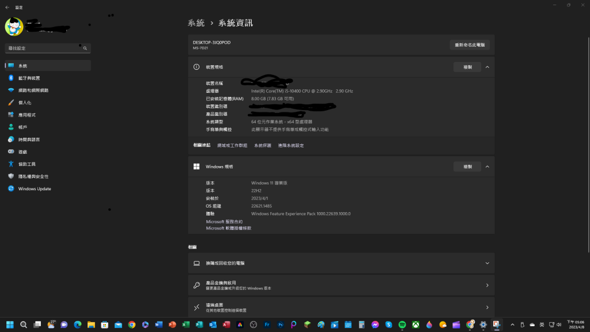Click the processor value Intel Core i5-10400 text

point(302,91)
